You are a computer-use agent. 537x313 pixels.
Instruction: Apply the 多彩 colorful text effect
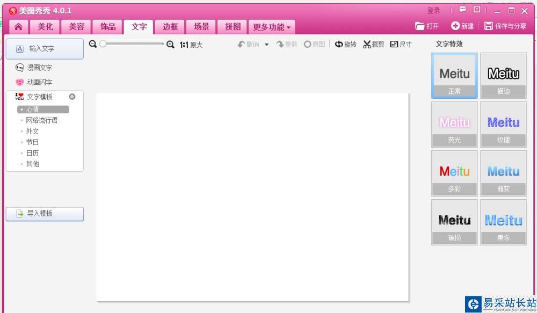click(454, 173)
